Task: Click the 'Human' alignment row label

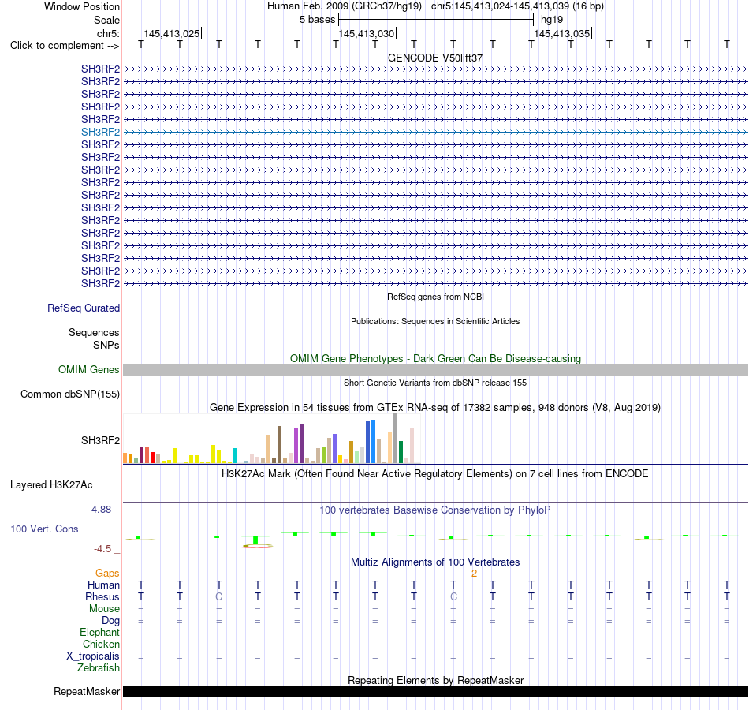Action: (103, 585)
